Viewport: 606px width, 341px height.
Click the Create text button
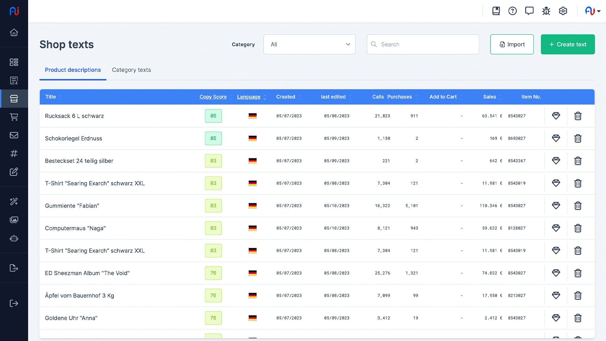(567, 45)
